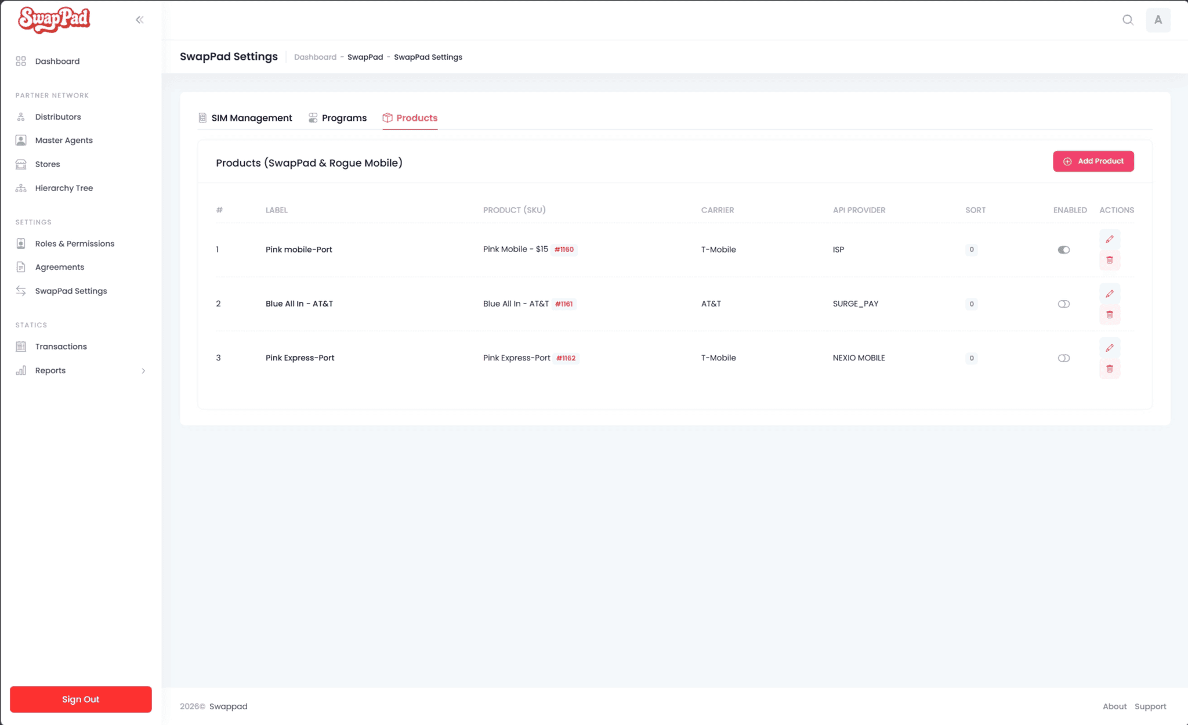
Task: Open the user avatar menu 'A'
Action: pos(1158,20)
